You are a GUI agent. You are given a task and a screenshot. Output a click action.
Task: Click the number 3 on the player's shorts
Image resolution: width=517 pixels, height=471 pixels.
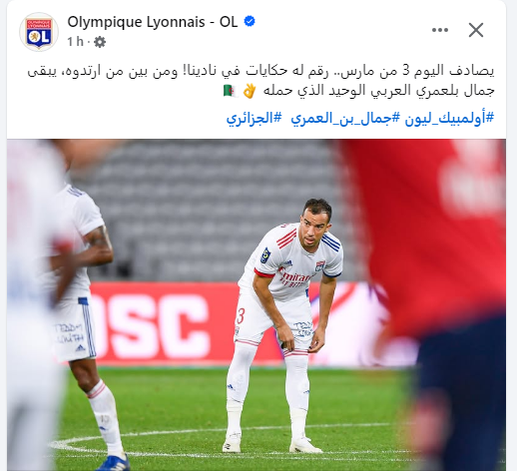[x=241, y=315]
